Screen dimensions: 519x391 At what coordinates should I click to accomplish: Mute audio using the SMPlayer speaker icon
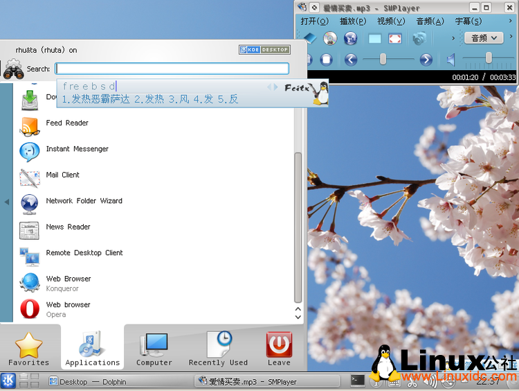tap(450, 60)
